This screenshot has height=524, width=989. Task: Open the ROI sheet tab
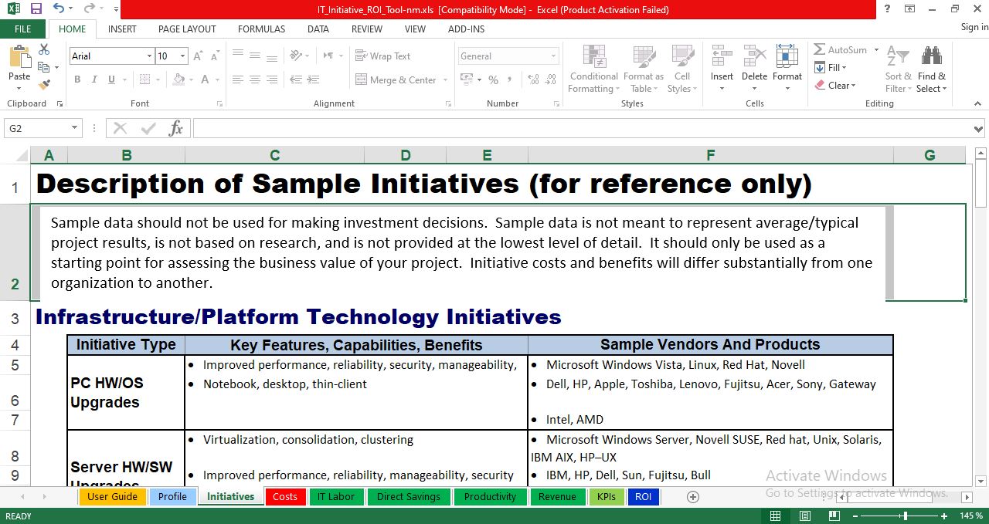click(643, 496)
